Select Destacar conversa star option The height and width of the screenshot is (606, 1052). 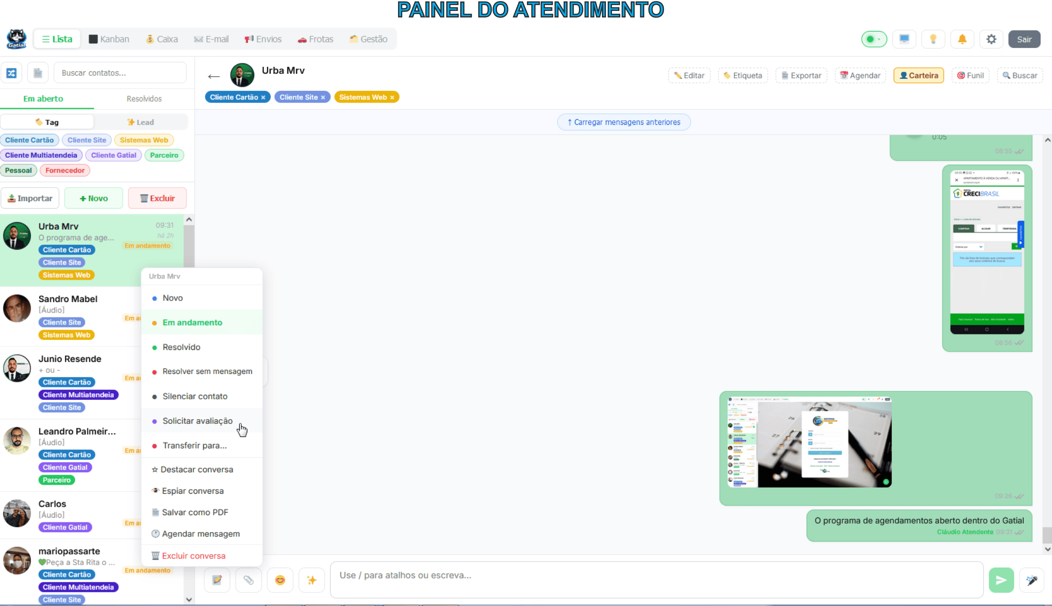tap(202, 469)
